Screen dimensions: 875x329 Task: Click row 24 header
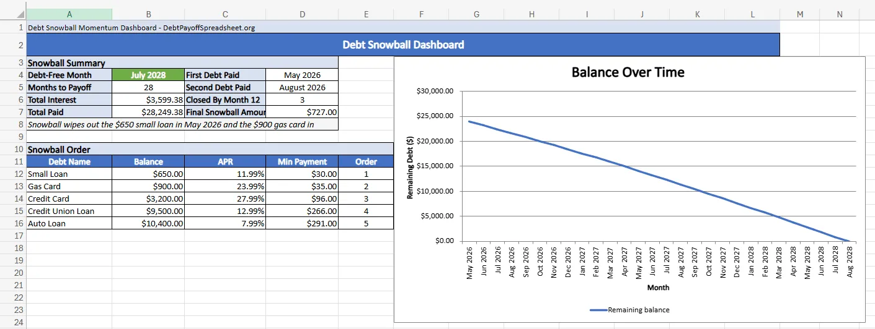pos(13,322)
